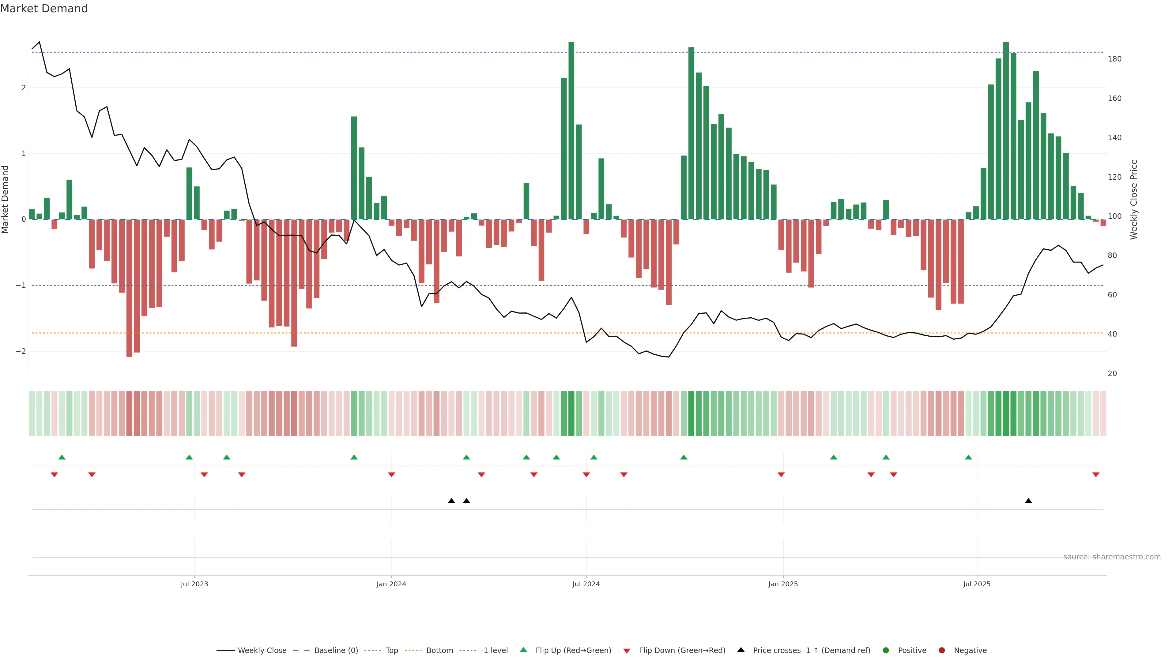Image resolution: width=1176 pixels, height=661 pixels.
Task: Click the Weekly Close Price axis title
Action: (x=1133, y=199)
